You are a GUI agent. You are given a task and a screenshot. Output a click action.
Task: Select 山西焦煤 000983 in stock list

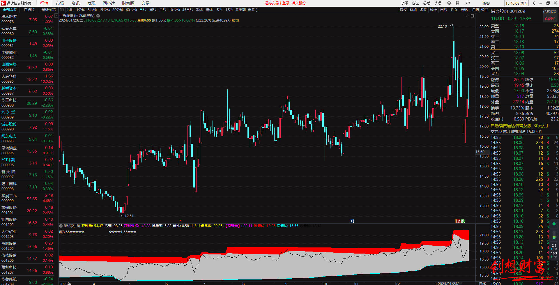point(27,67)
